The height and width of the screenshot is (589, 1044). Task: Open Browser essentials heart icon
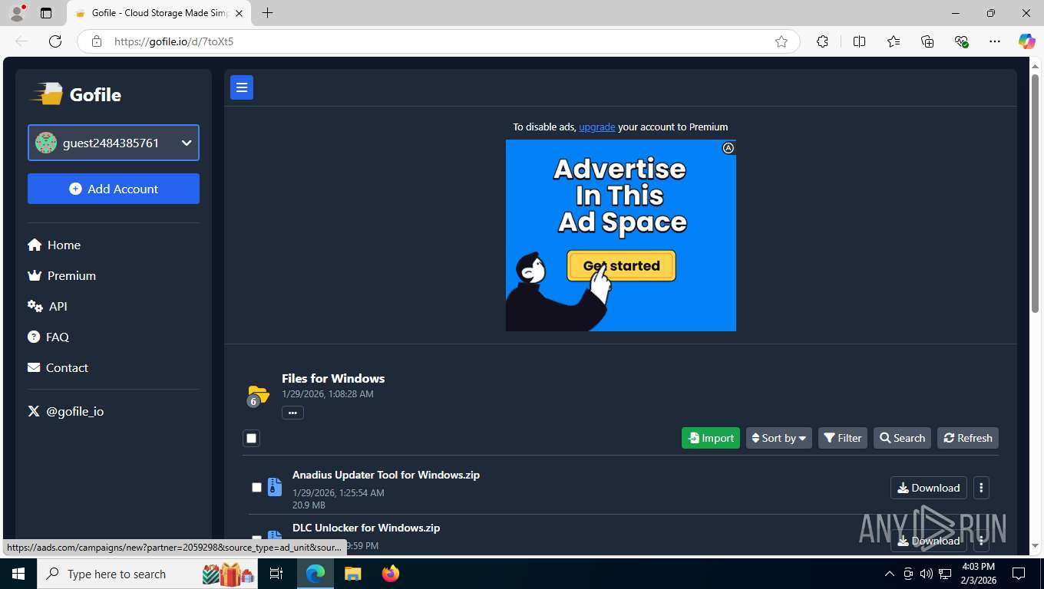(x=961, y=41)
